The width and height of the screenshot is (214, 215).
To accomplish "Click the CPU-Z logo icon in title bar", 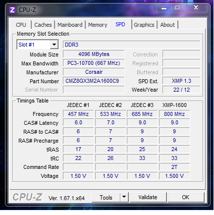I will pyautogui.click(x=12, y=10).
